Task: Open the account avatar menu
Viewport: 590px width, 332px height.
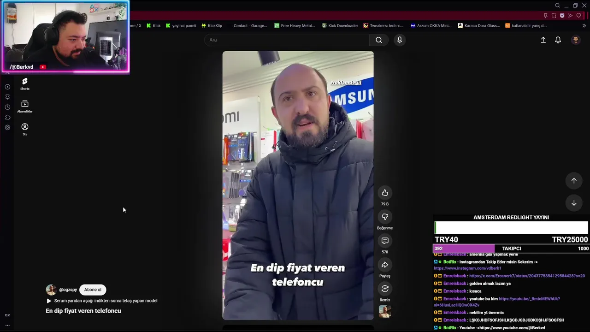Action: 575,40
